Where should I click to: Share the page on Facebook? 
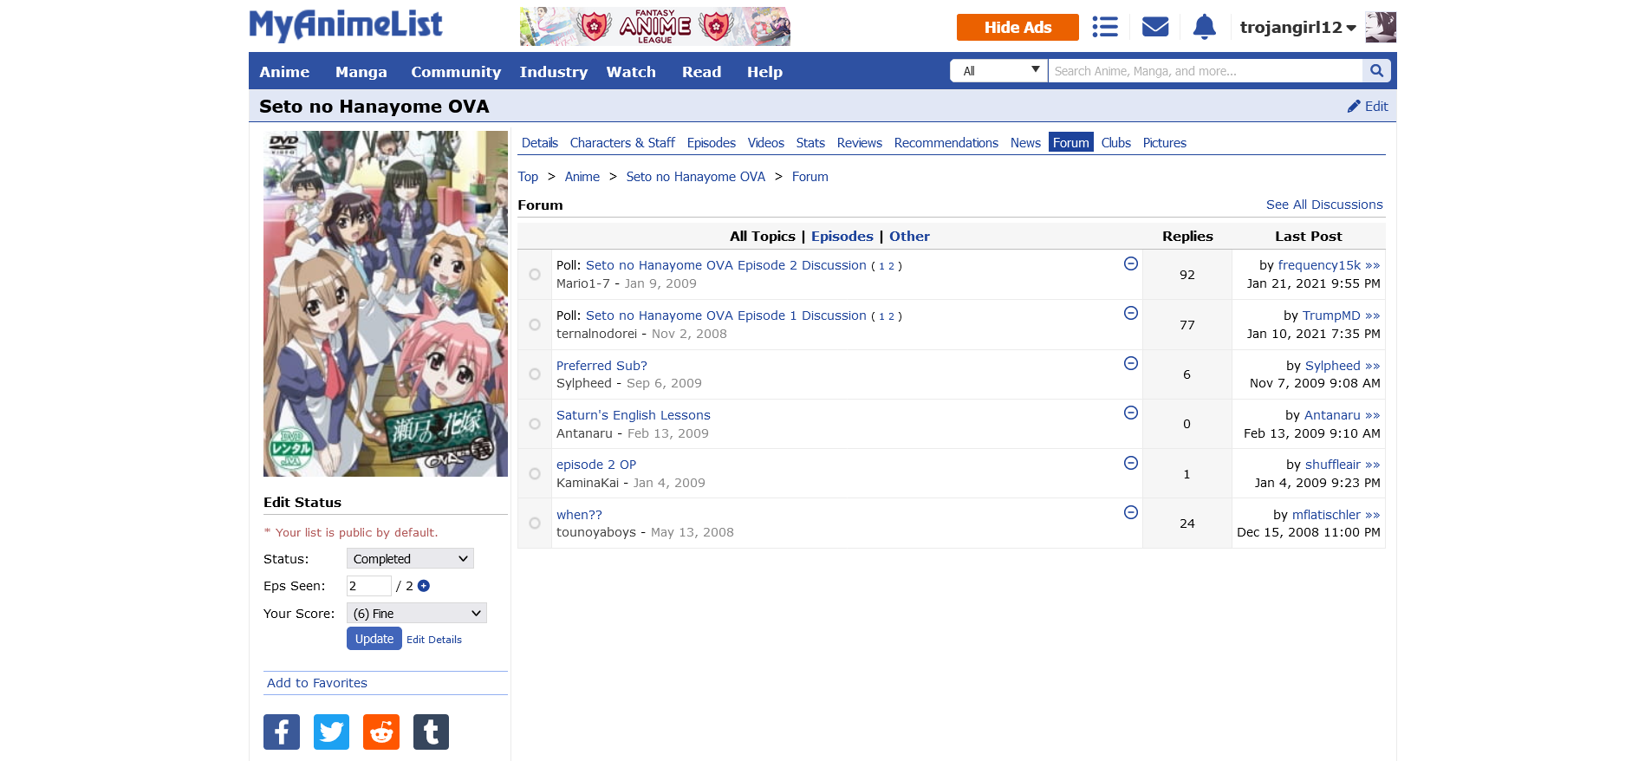tap(282, 732)
